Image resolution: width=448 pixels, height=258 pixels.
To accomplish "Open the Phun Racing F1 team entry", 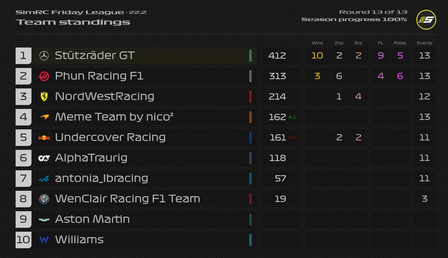I will [99, 76].
